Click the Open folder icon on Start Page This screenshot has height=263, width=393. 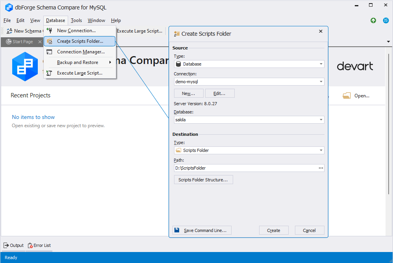pos(347,96)
